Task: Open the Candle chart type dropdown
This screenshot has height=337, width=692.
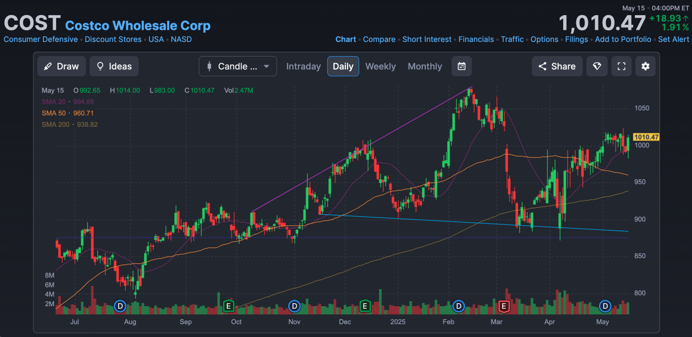Action: coord(238,66)
